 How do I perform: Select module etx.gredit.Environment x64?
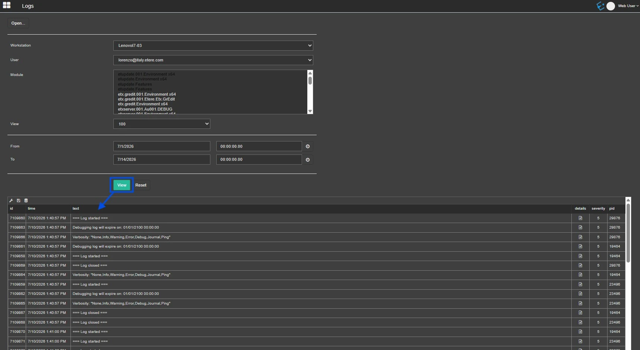(x=142, y=104)
